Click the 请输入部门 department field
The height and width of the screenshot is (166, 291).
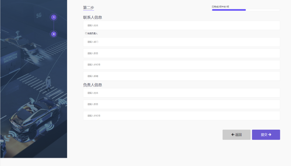pos(181,42)
